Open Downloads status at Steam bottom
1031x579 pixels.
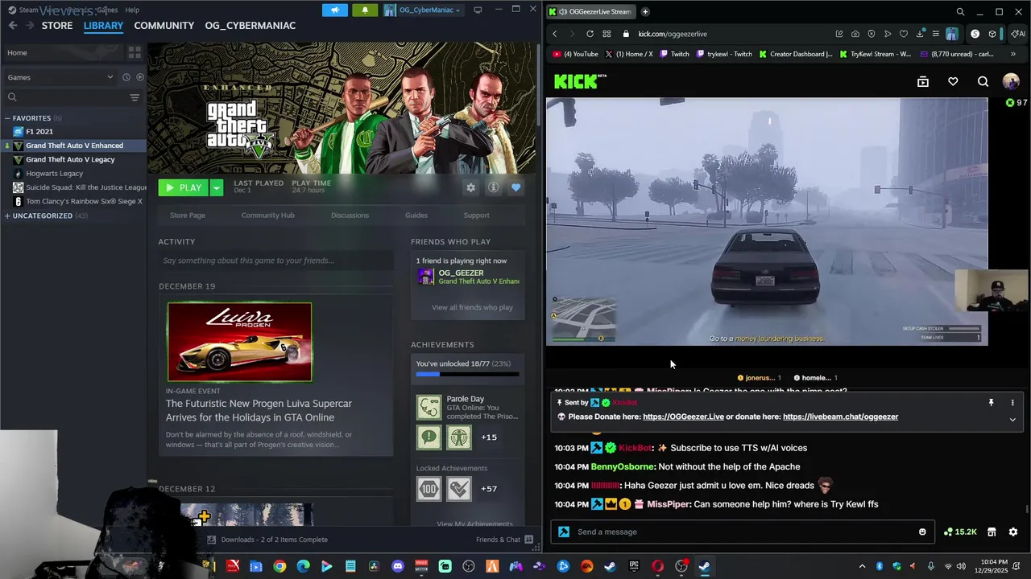point(267,540)
